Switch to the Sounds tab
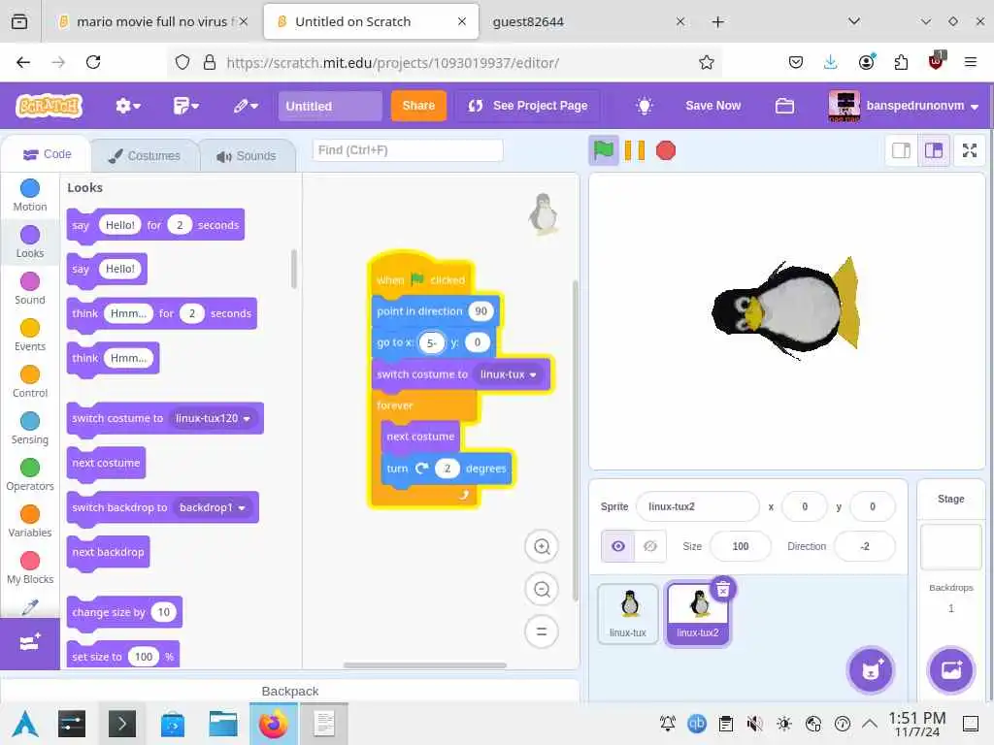 (x=247, y=156)
